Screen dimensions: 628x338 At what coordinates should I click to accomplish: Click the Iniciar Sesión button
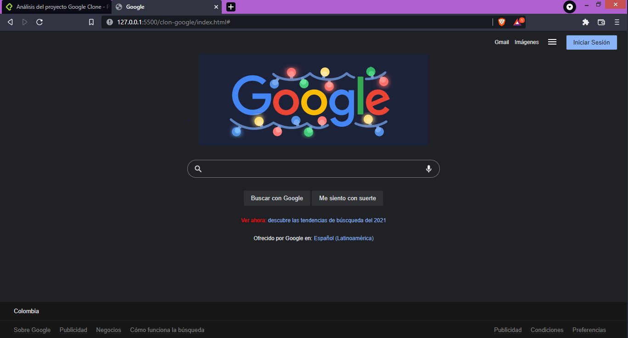pyautogui.click(x=591, y=42)
